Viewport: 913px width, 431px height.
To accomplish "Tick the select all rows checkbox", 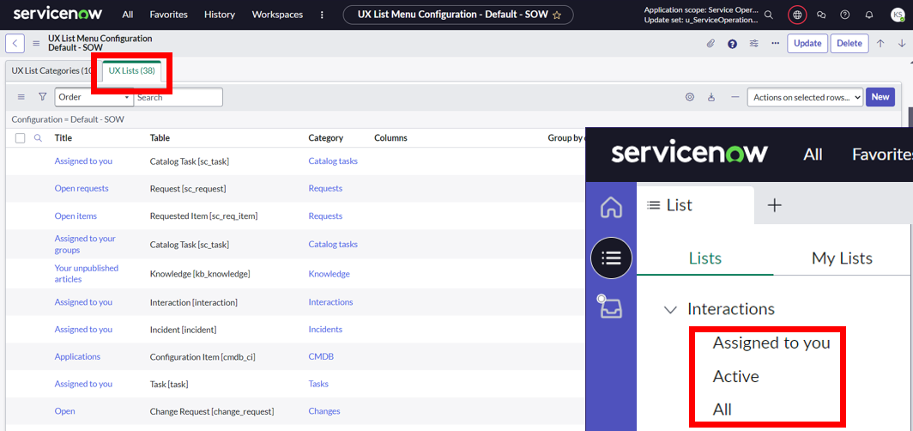I will (21, 138).
